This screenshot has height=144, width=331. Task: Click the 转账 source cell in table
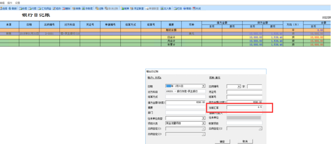pyautogui.click(x=9, y=34)
